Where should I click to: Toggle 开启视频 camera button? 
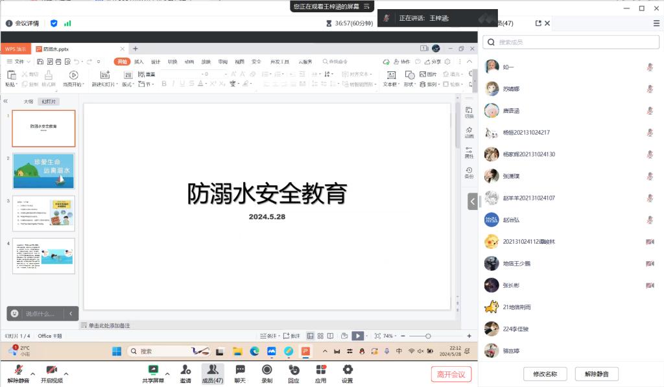[x=52, y=373]
